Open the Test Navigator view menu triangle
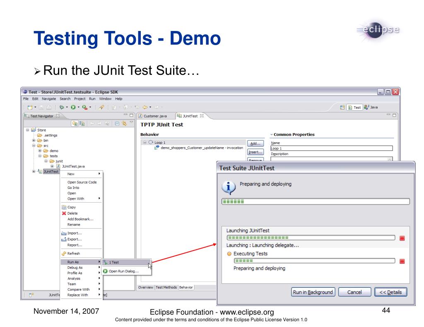 click(x=131, y=123)
